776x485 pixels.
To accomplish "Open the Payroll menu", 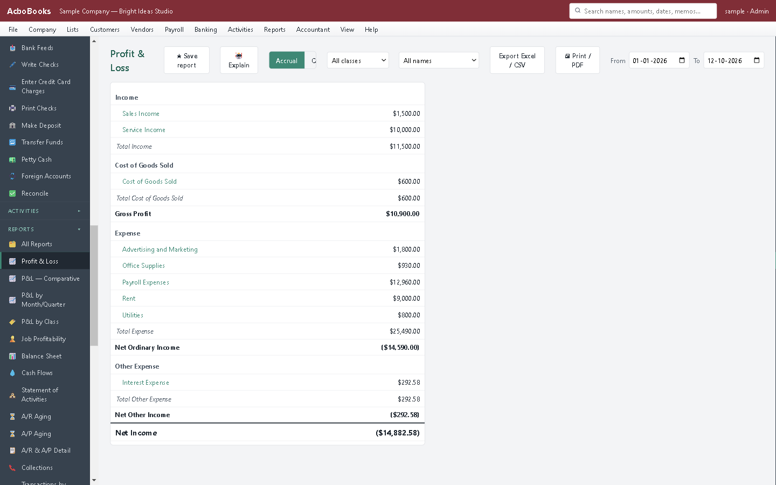I will (x=174, y=30).
